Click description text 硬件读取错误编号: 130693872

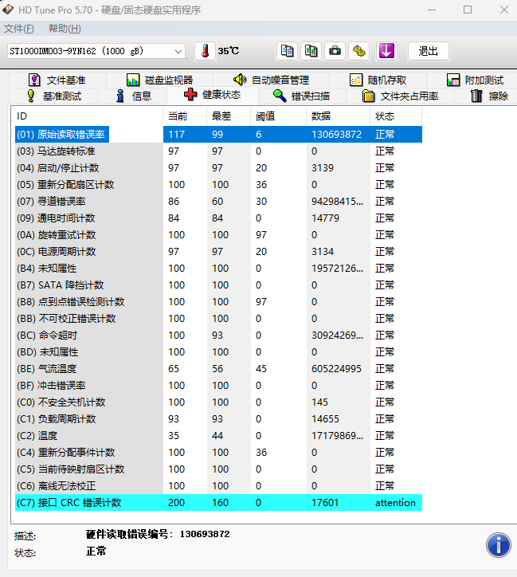pyautogui.click(x=158, y=534)
